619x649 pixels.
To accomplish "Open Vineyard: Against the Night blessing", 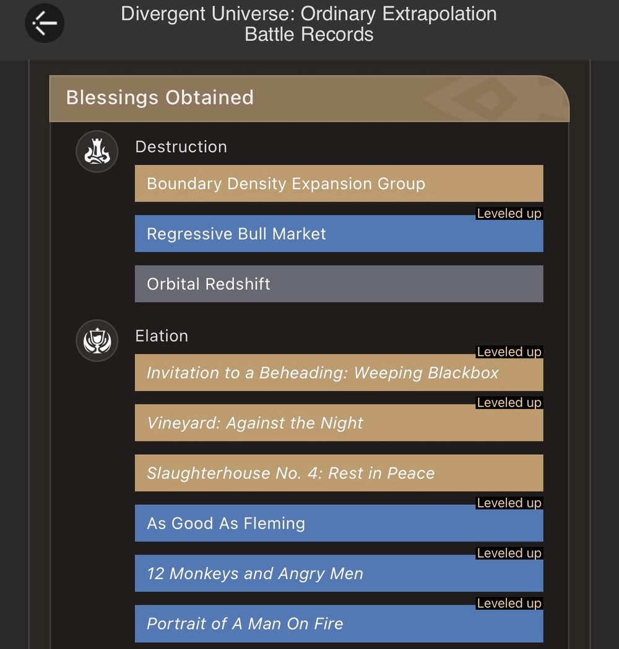I will [x=339, y=423].
